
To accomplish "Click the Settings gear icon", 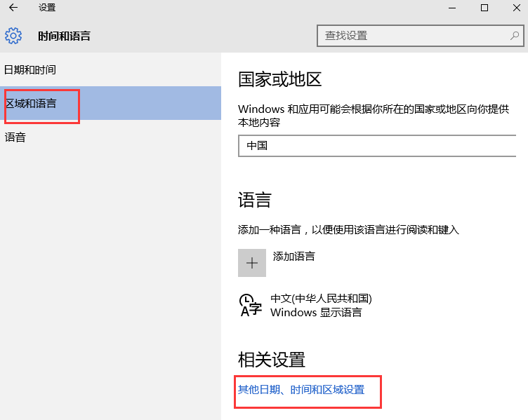I will coord(13,36).
